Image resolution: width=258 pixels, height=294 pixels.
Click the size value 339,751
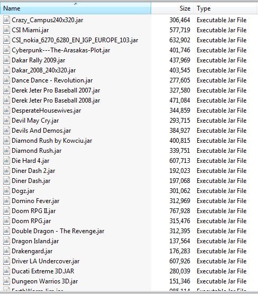(180, 151)
